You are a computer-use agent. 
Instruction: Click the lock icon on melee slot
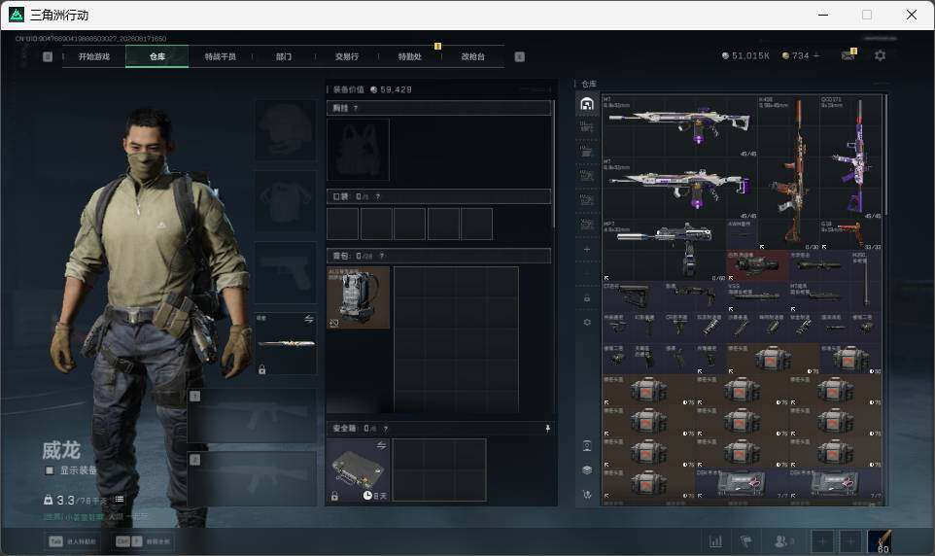pyautogui.click(x=261, y=370)
